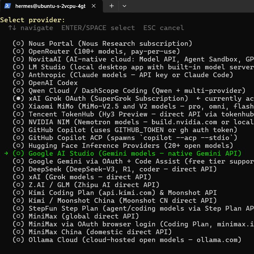Select the NovitaAI radio option
Image resolution: width=254 pixels, height=254 pixels.
18,59
